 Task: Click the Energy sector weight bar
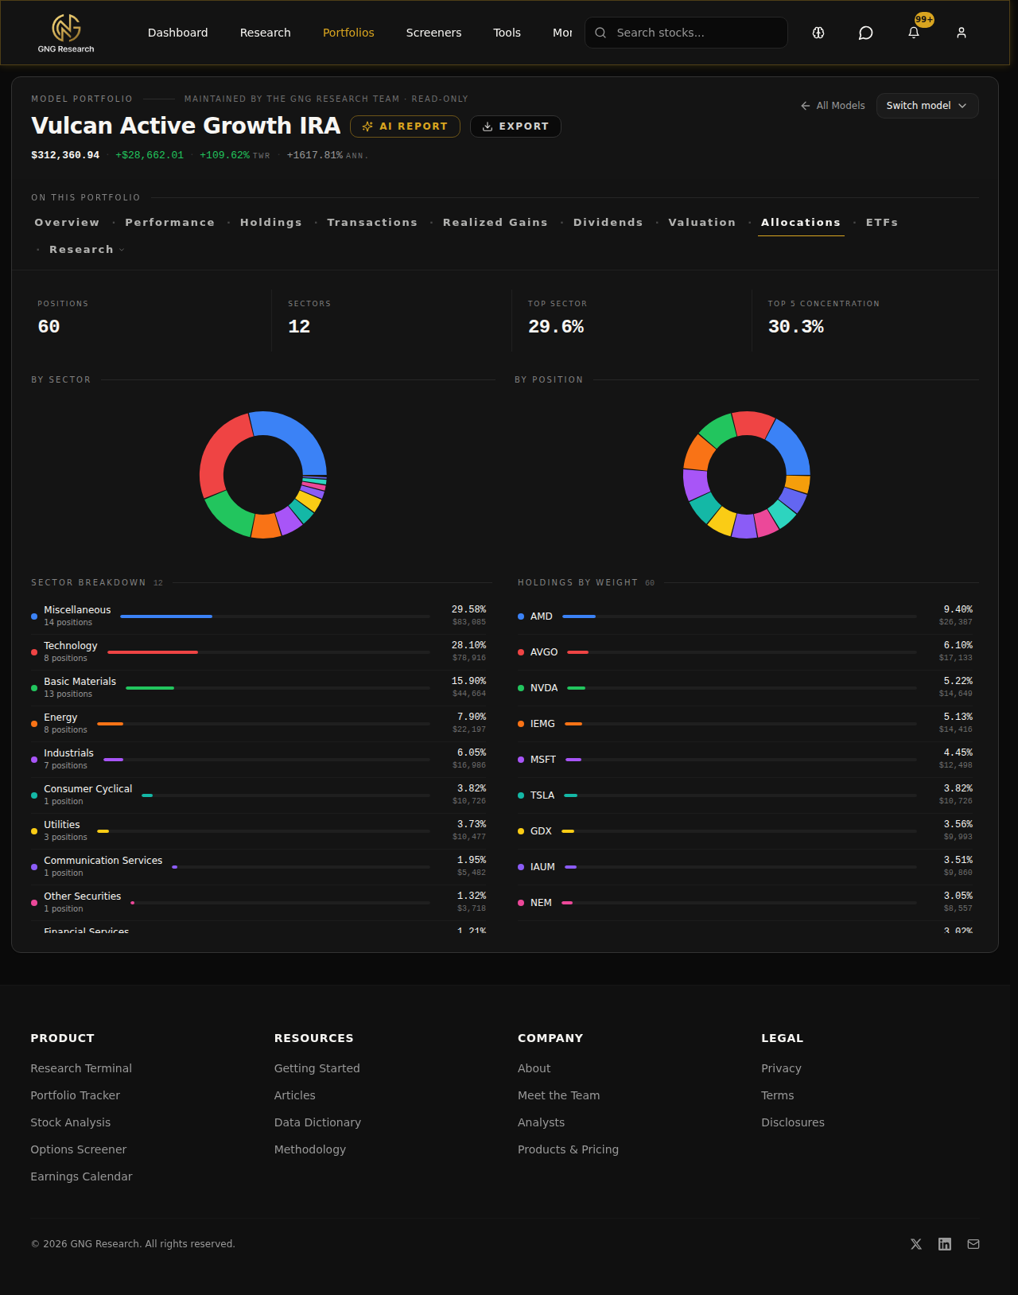[x=263, y=724]
